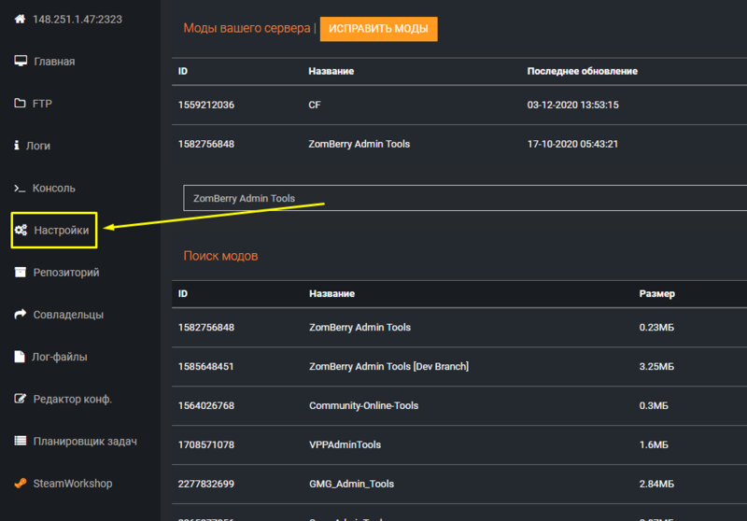This screenshot has width=747, height=521.
Task: Open the Главная menu item
Action: tap(54, 62)
